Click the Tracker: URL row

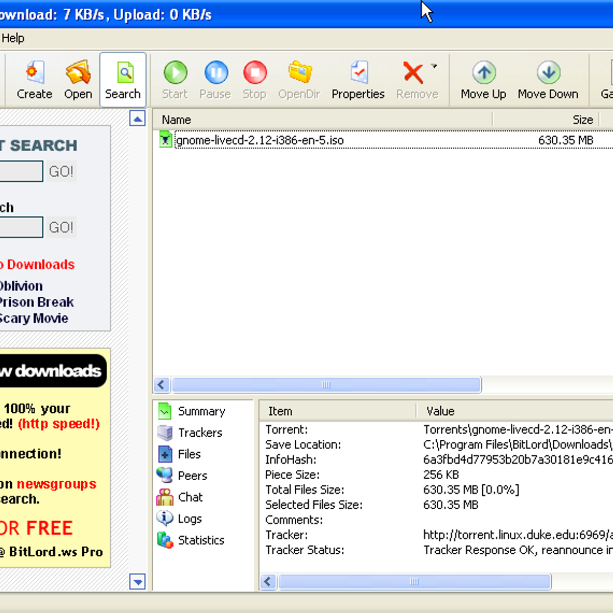437,535
